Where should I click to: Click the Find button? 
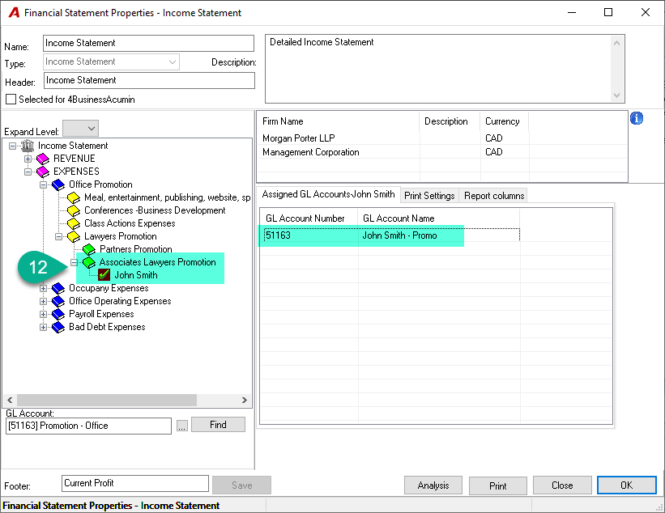coord(218,425)
